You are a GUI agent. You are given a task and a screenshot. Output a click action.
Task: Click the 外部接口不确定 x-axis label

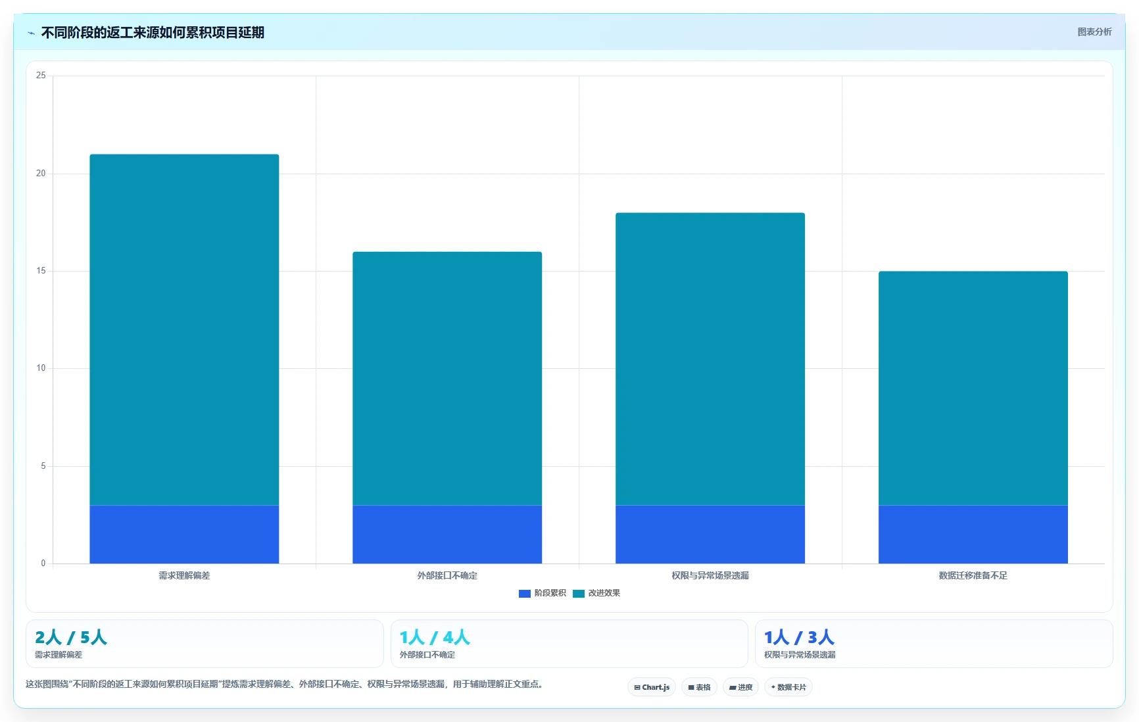pos(447,575)
